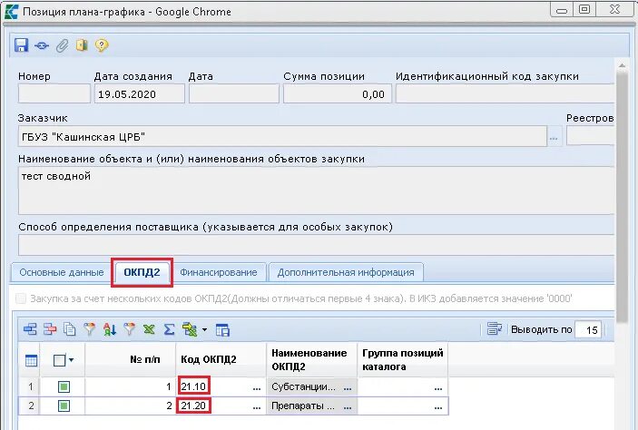Click the table layout save icon

(222, 330)
